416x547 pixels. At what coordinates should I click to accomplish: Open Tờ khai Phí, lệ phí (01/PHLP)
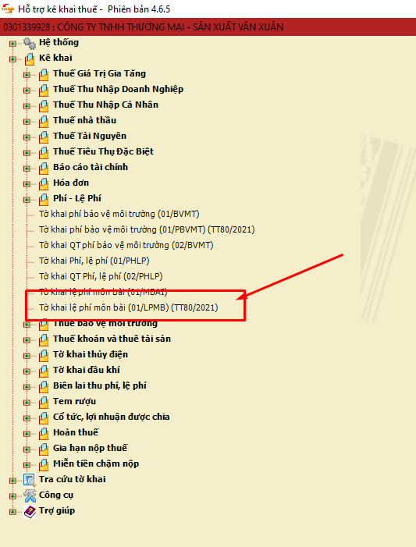coord(94,261)
